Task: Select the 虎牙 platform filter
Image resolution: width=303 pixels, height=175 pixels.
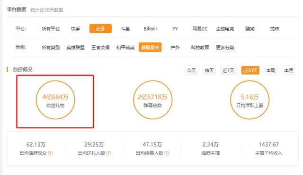Action: click(100, 29)
